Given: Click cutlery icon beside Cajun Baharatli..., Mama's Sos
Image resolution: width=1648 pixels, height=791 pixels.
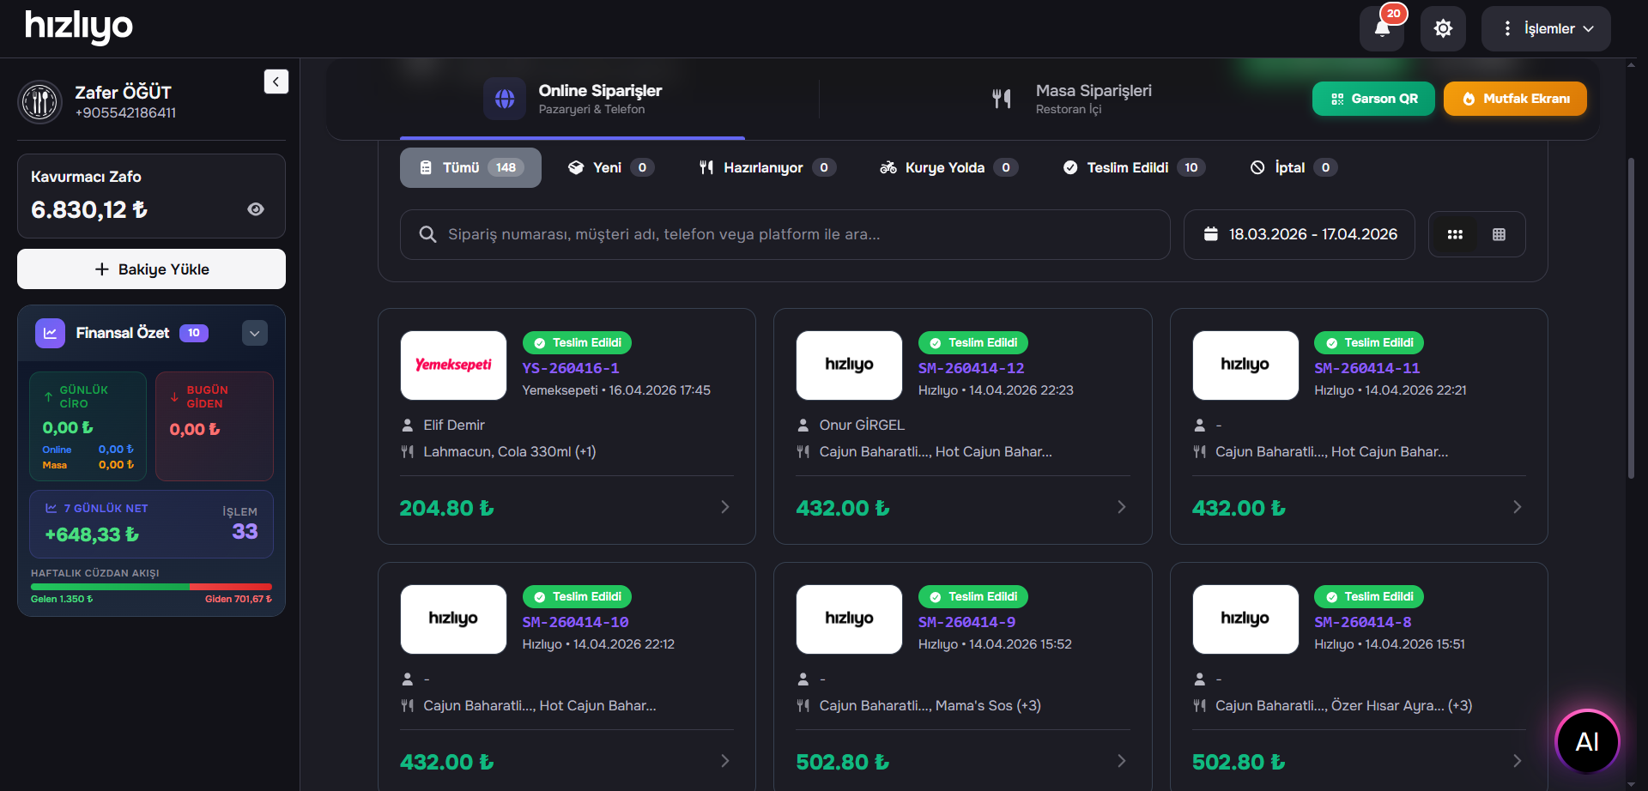Looking at the screenshot, I should tap(803, 705).
